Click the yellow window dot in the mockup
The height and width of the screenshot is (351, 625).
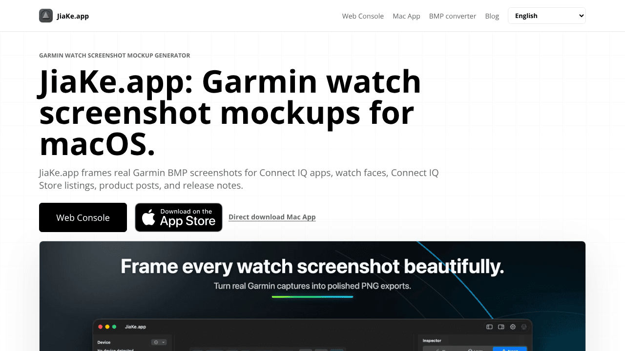pos(107,327)
